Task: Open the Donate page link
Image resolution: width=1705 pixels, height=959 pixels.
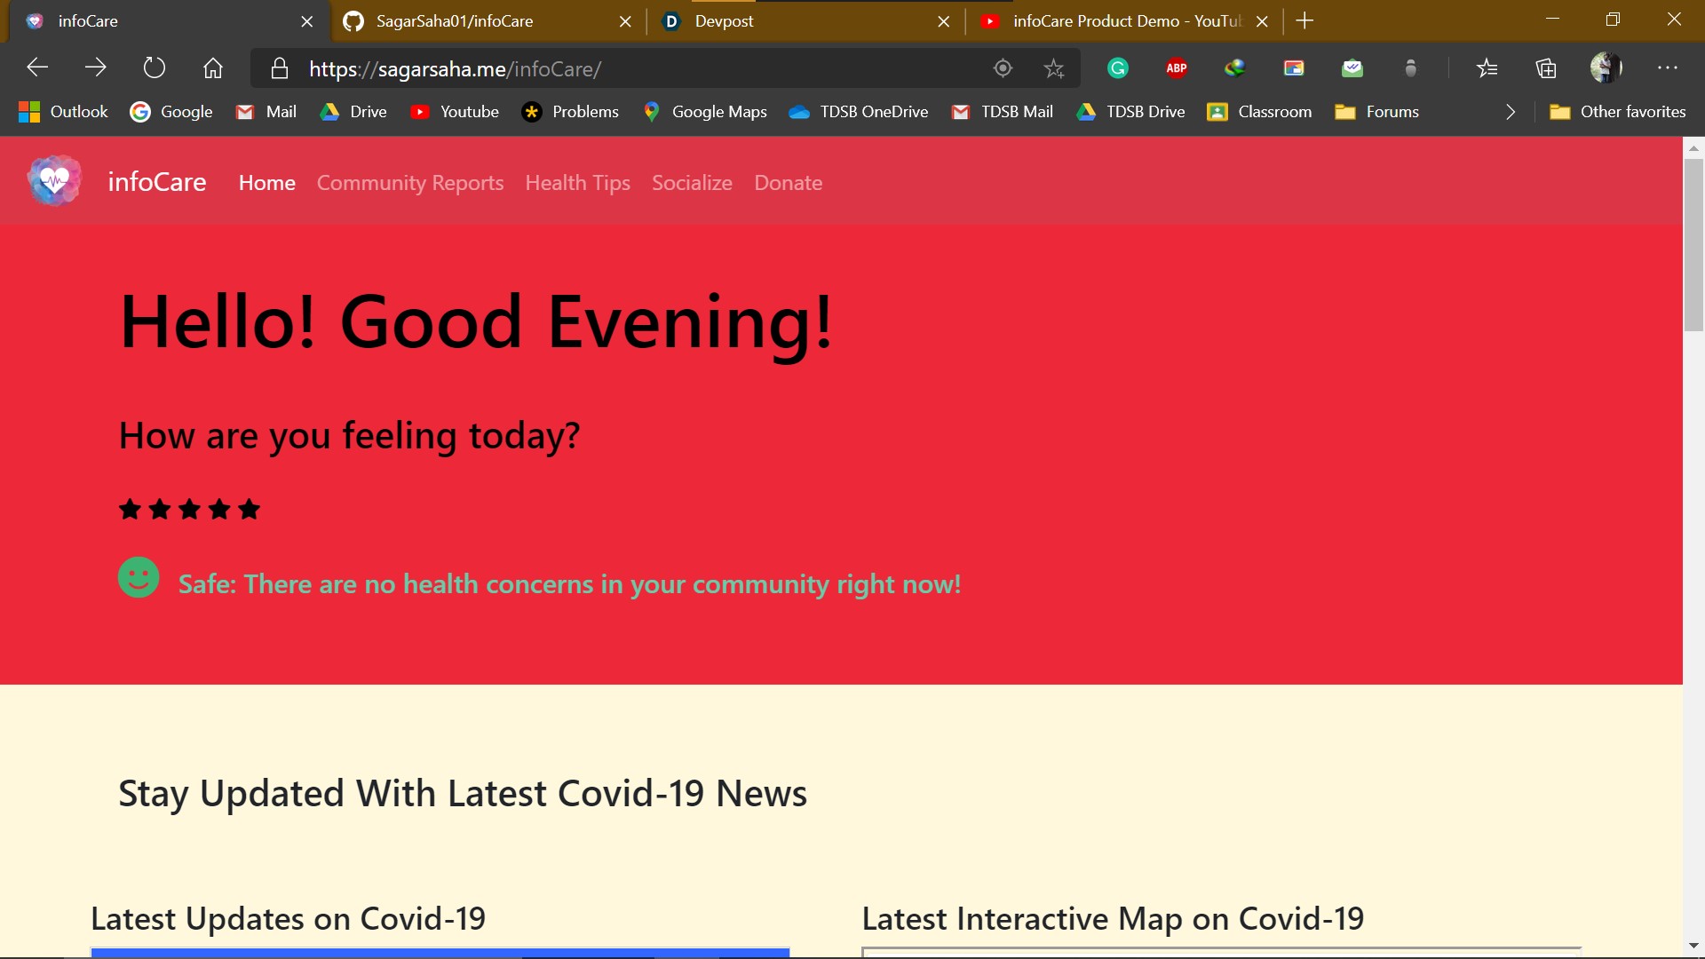Action: click(788, 183)
